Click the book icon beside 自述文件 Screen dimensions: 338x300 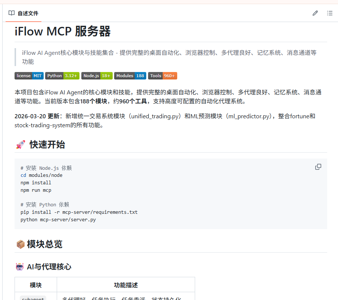click(12, 13)
